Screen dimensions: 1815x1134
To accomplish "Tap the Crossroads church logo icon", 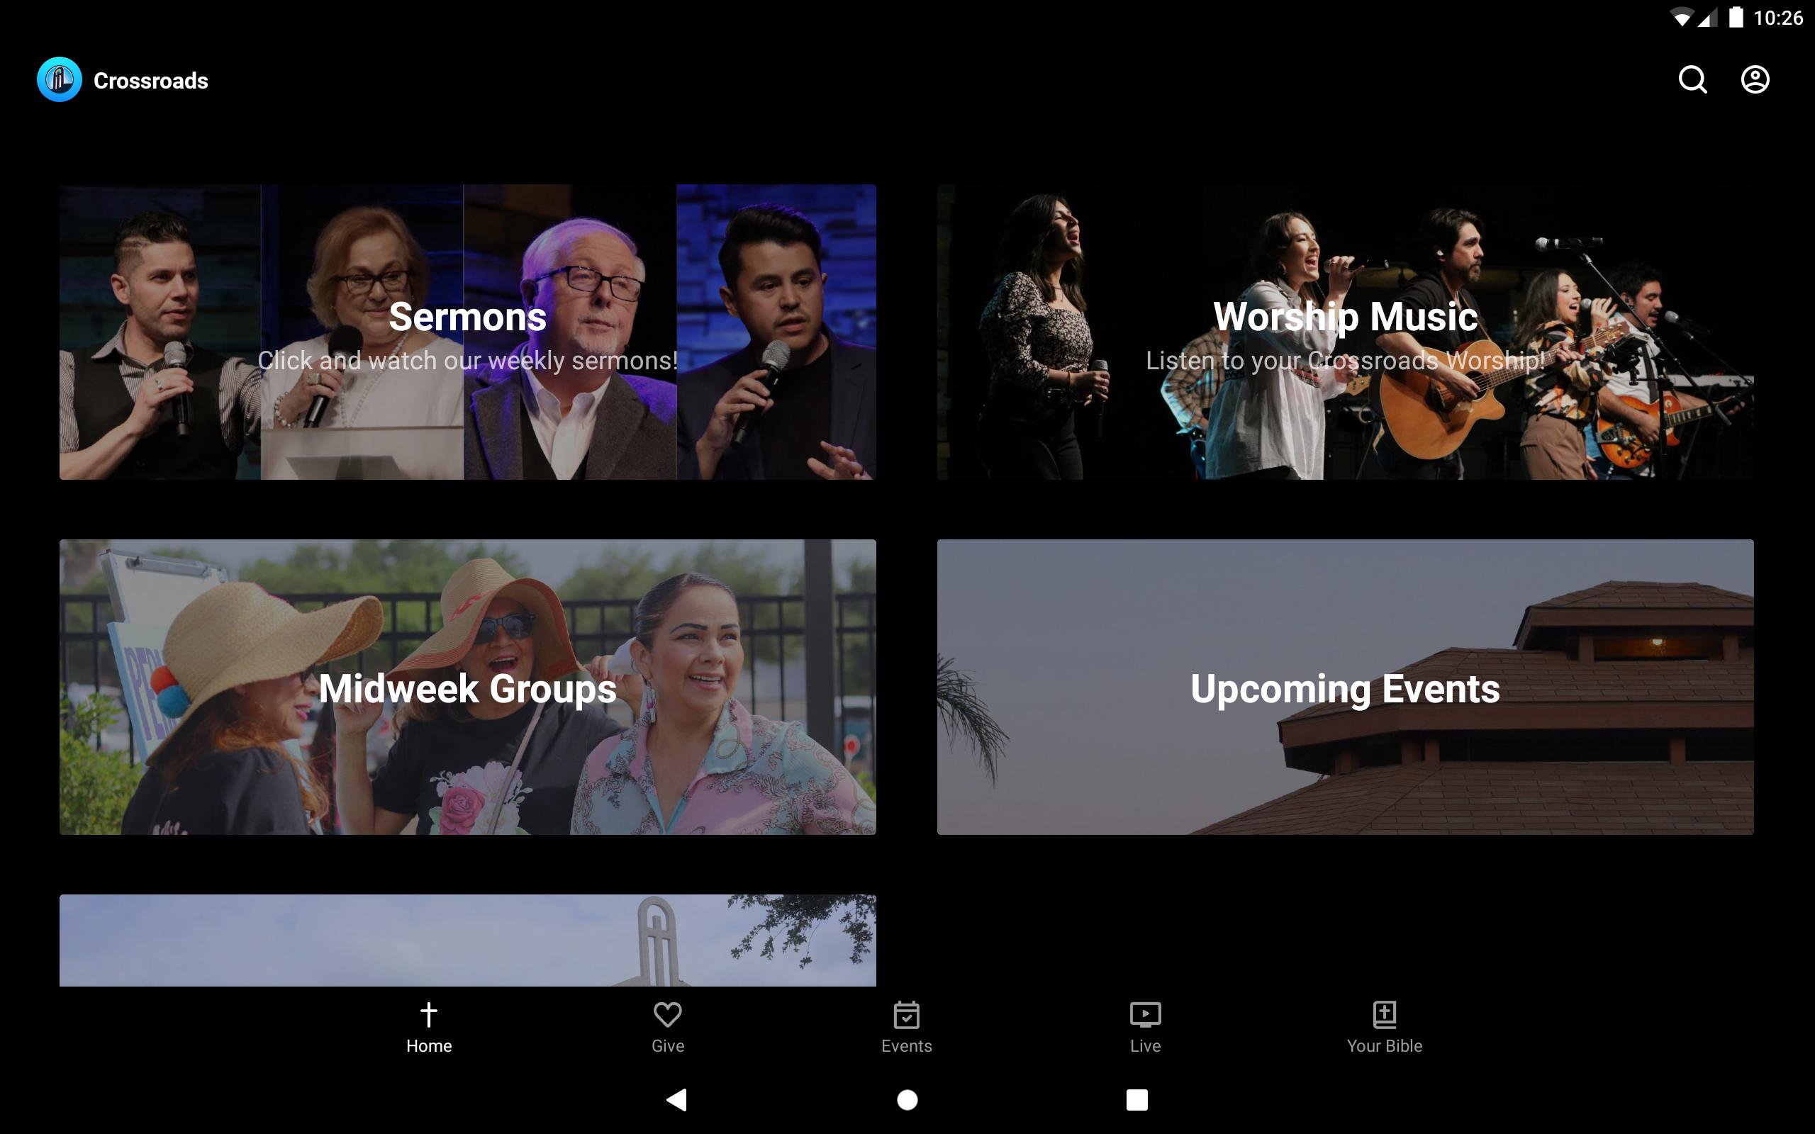I will [x=60, y=79].
